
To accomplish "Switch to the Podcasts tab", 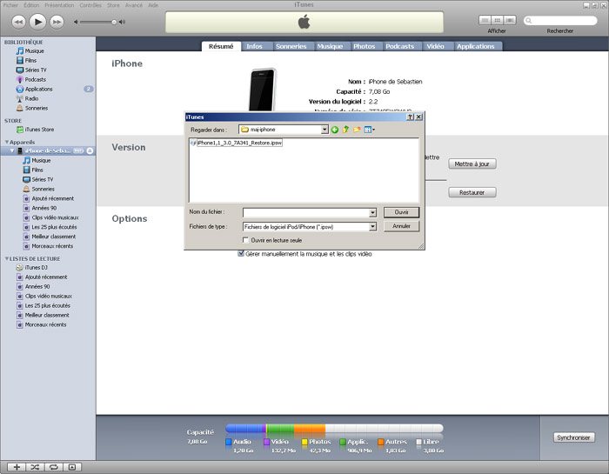I will pyautogui.click(x=399, y=46).
